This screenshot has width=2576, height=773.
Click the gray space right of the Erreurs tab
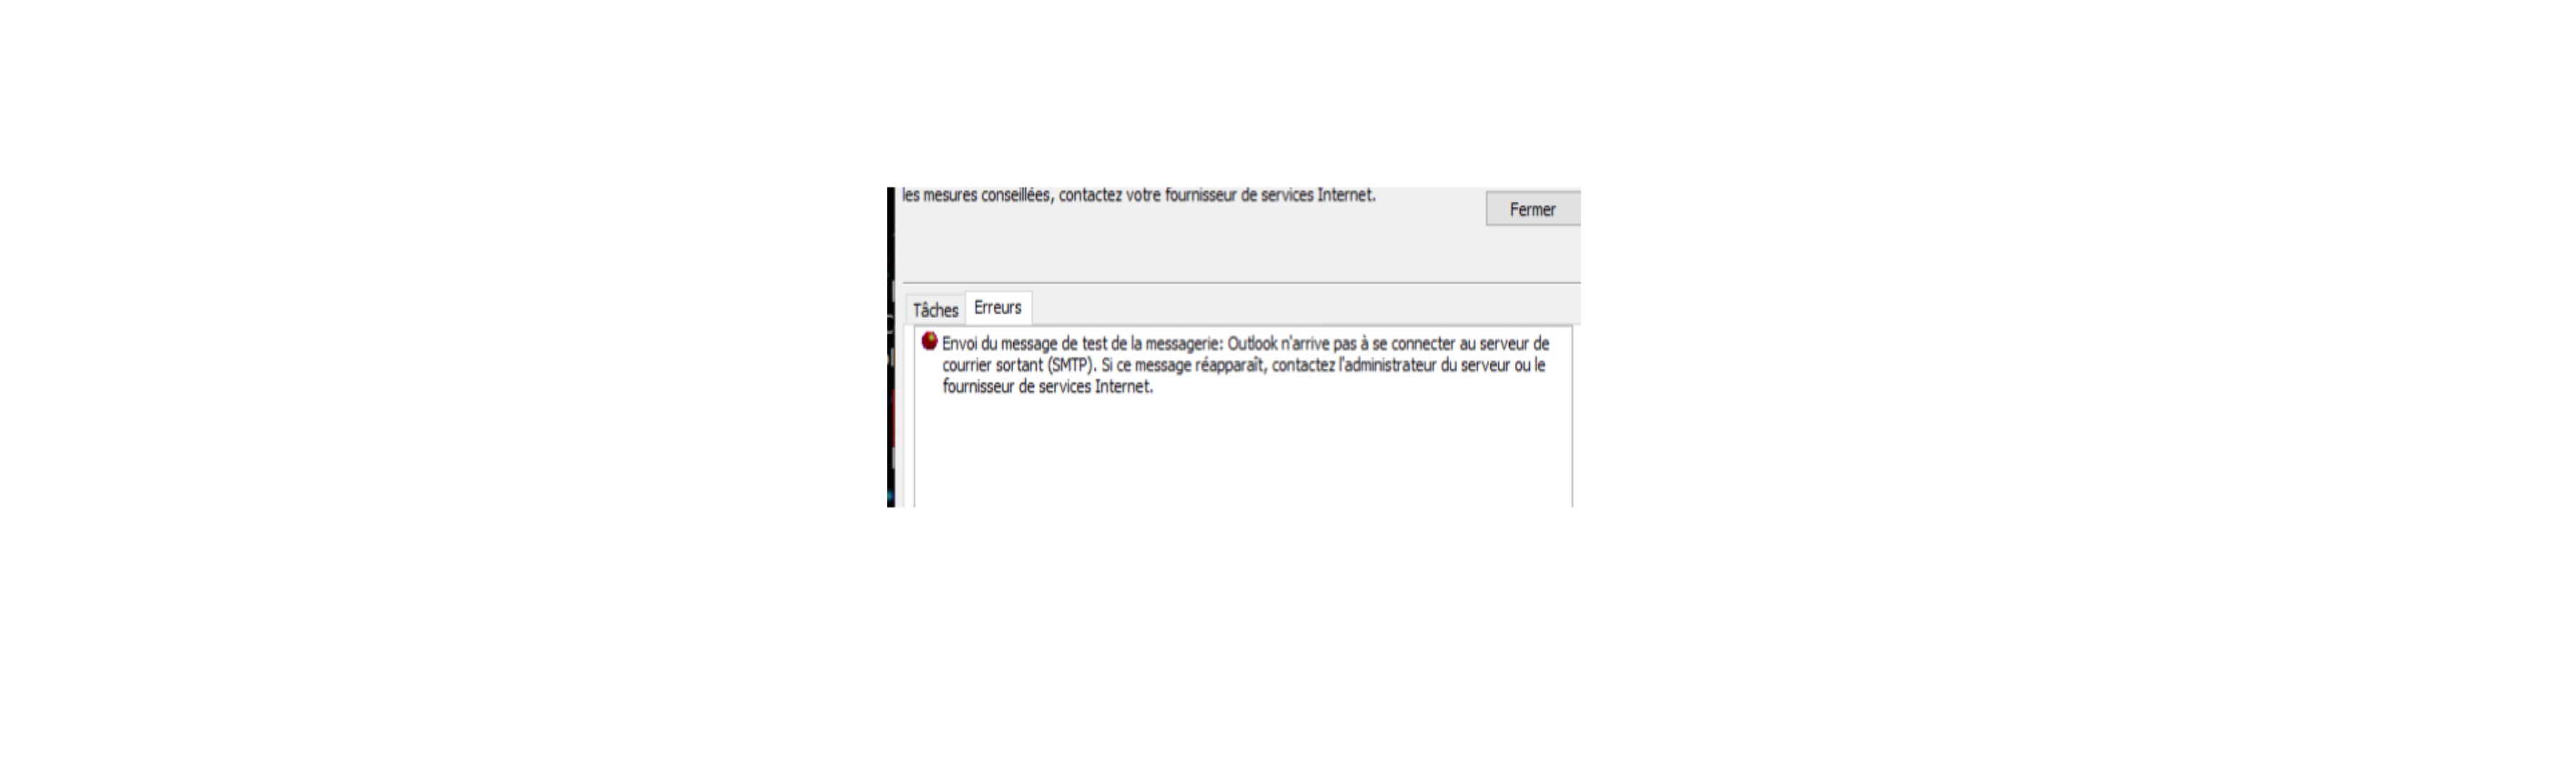tap(1305, 307)
